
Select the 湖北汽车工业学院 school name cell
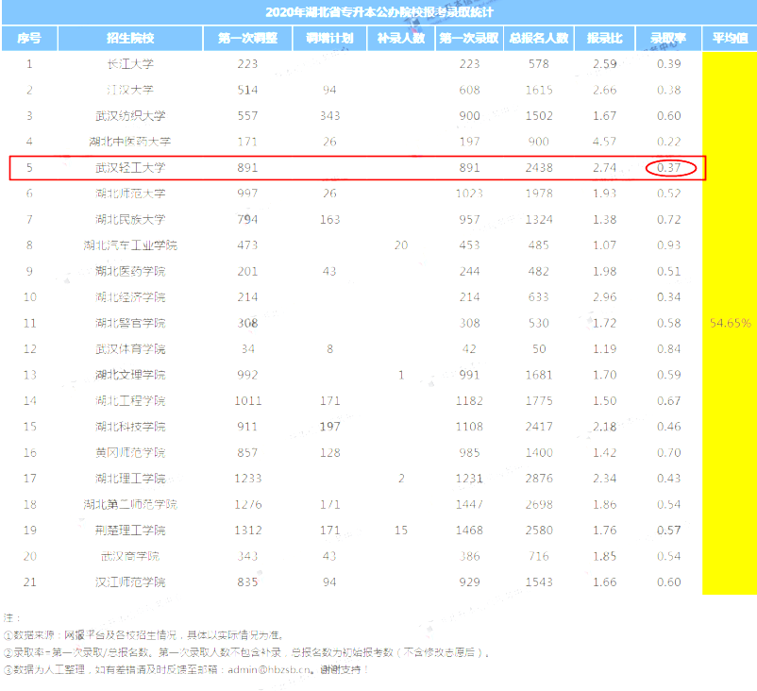point(130,245)
